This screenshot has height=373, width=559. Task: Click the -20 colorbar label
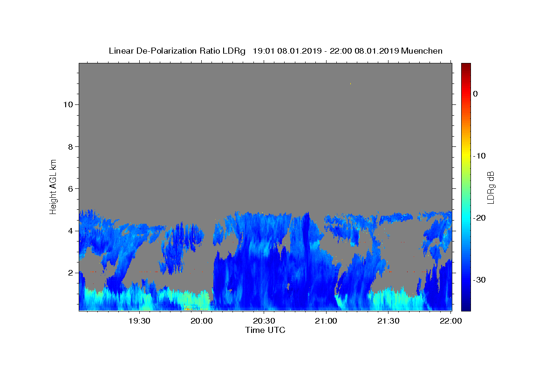point(479,218)
